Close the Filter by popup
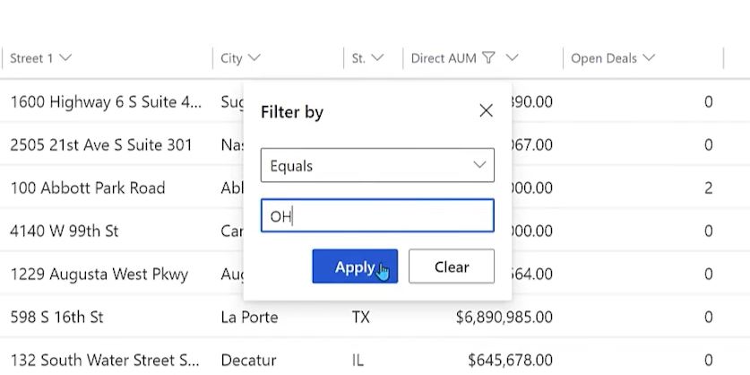 tap(486, 111)
